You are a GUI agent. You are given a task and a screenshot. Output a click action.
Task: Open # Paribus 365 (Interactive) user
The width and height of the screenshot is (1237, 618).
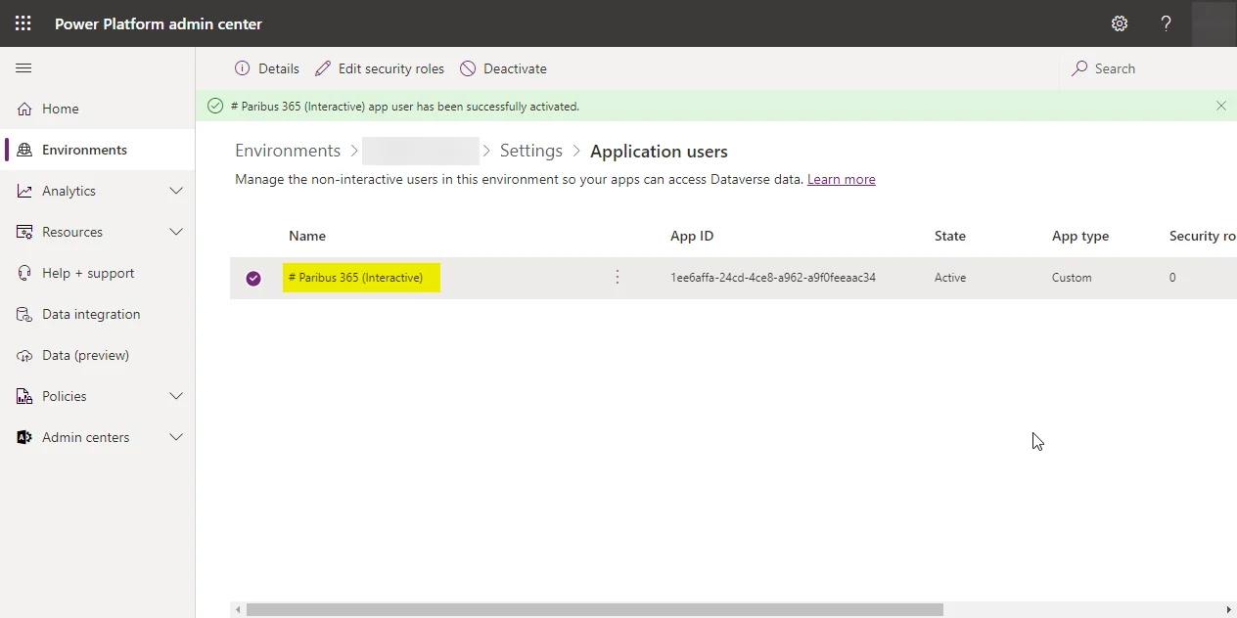click(356, 278)
